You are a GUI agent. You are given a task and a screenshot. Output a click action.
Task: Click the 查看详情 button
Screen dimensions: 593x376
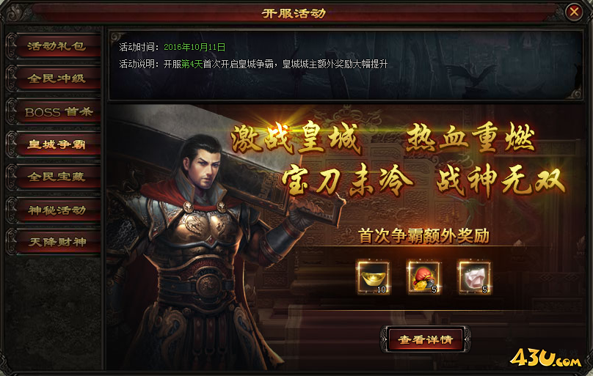coord(426,339)
